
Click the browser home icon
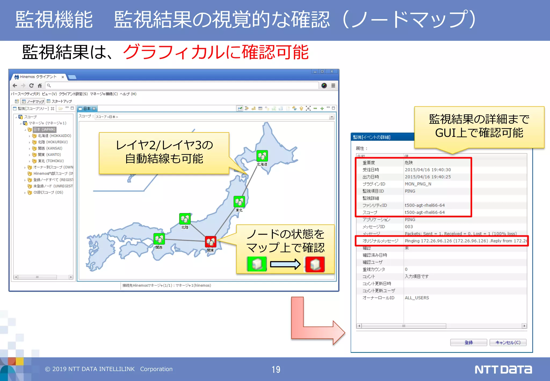pos(40,85)
